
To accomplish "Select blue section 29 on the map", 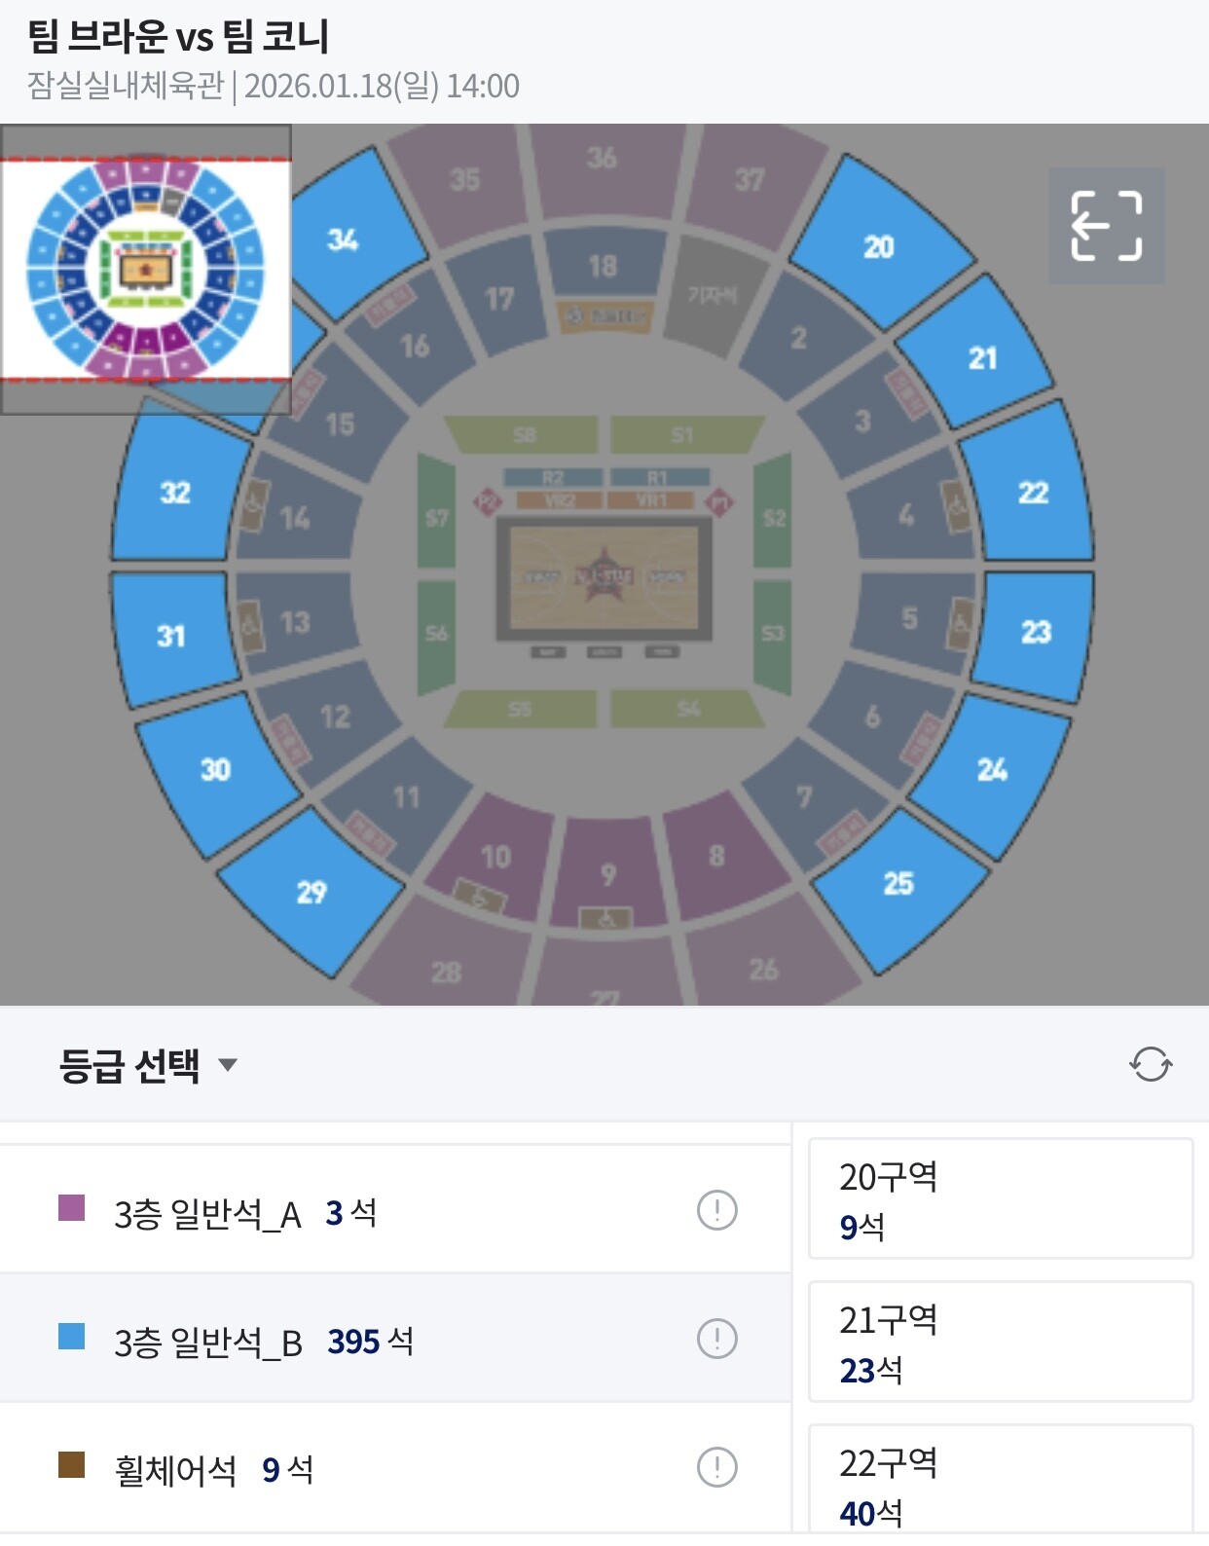I will [x=311, y=891].
